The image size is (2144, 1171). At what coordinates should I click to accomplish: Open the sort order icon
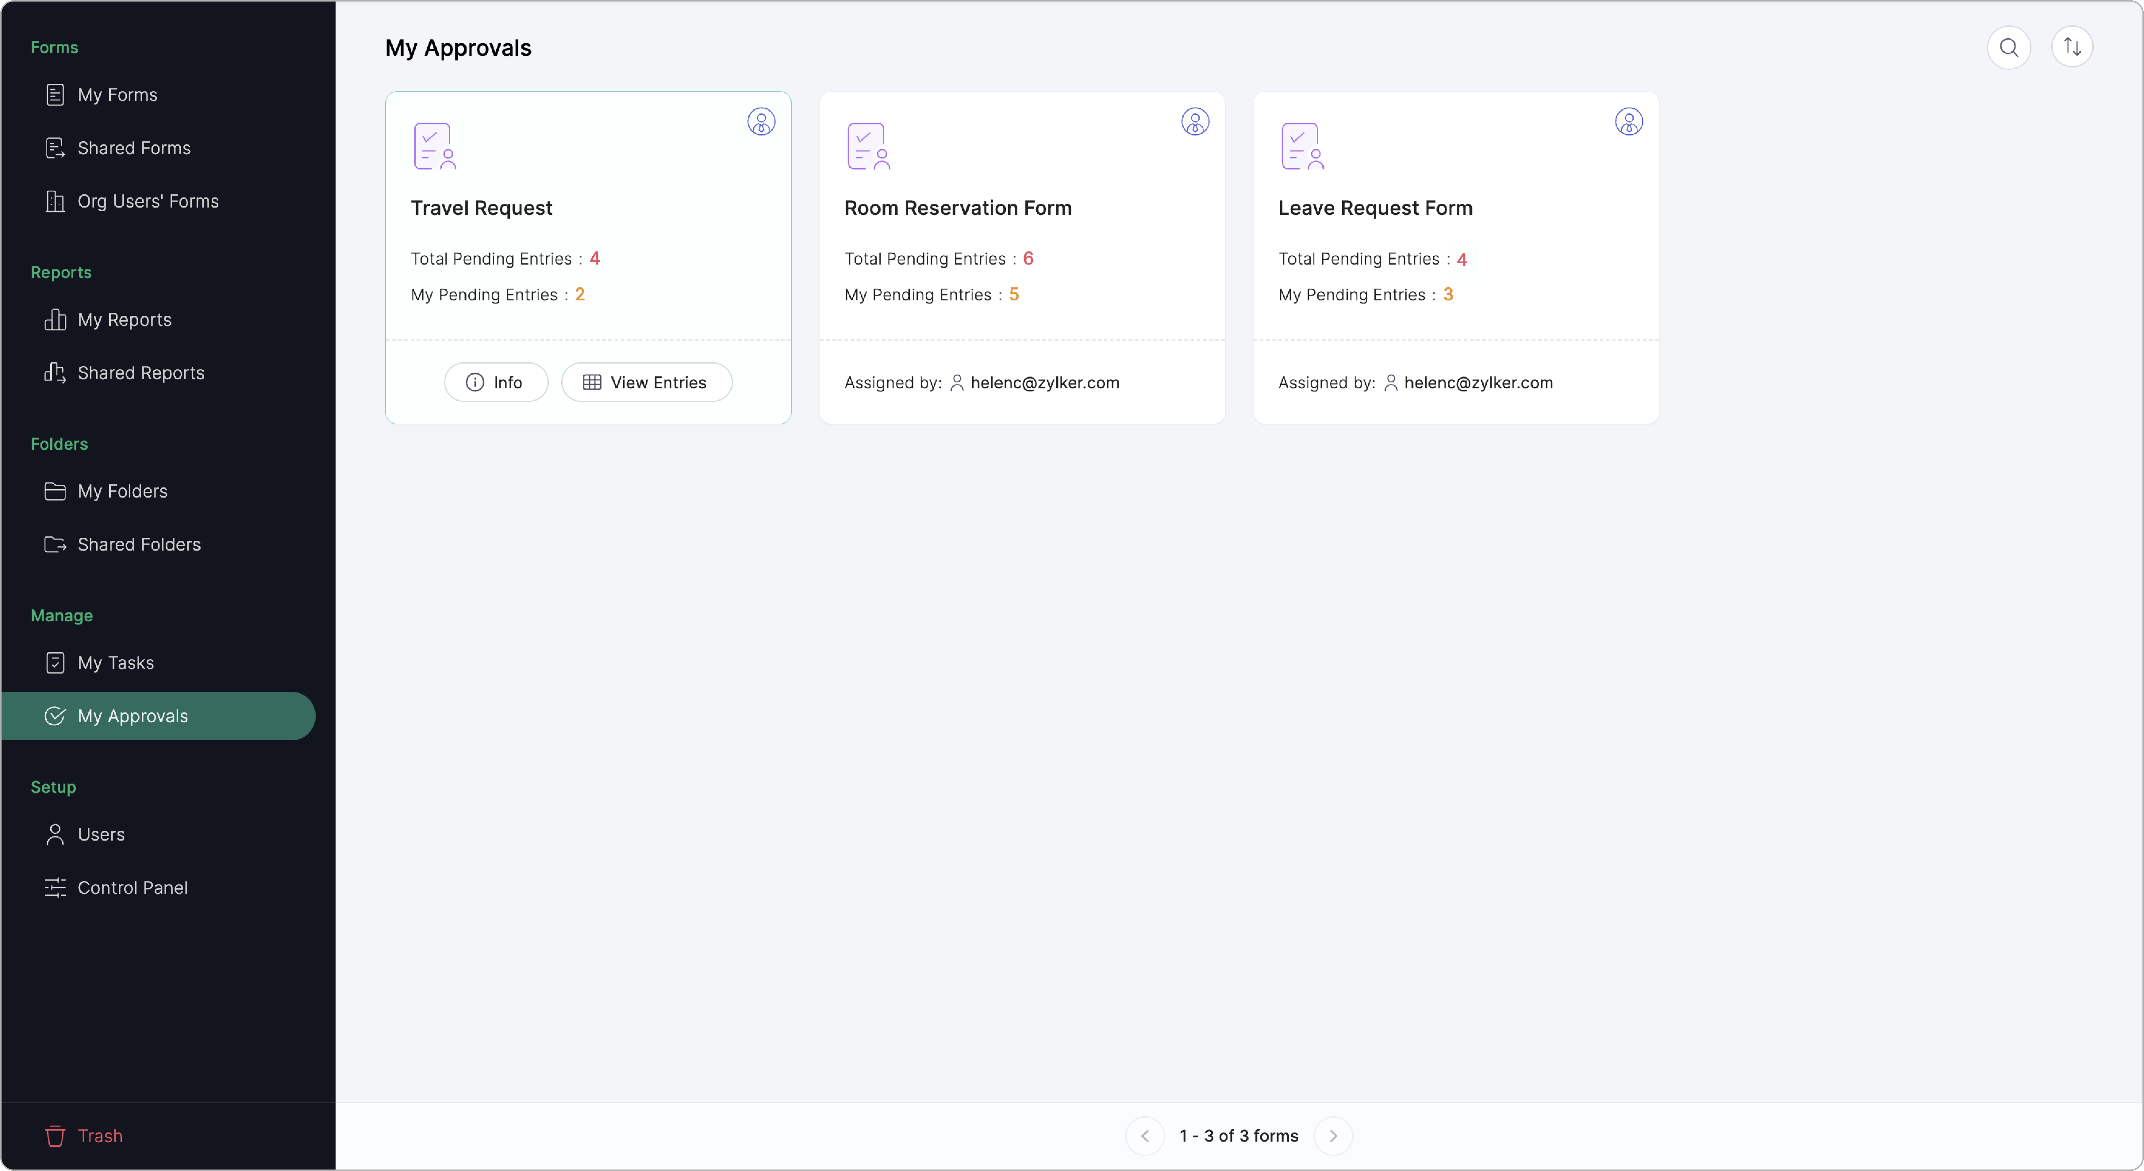[2072, 48]
